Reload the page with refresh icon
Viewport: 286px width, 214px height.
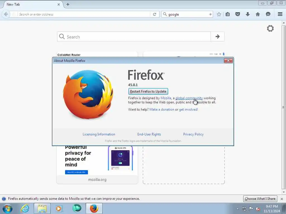tap(154, 14)
